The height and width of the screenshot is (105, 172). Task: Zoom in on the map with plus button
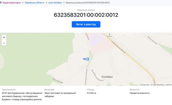tap(4, 37)
